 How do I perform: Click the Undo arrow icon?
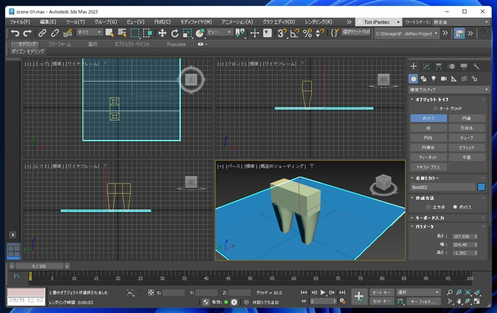click(x=15, y=33)
